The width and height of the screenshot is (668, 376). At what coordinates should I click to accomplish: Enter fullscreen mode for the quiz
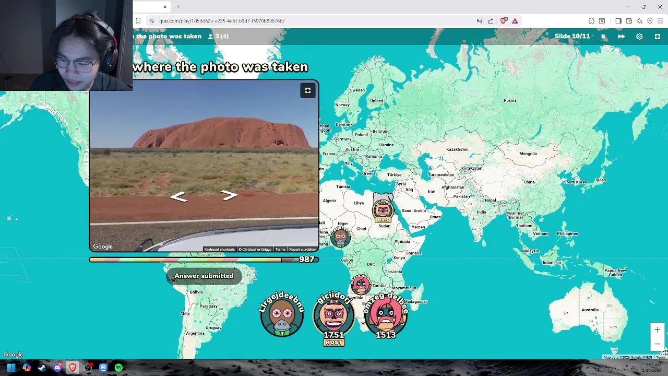[658, 37]
